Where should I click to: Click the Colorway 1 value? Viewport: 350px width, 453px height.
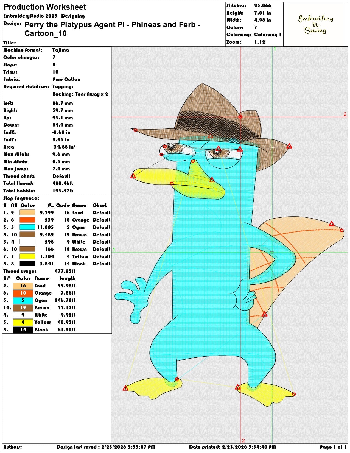[x=268, y=35]
